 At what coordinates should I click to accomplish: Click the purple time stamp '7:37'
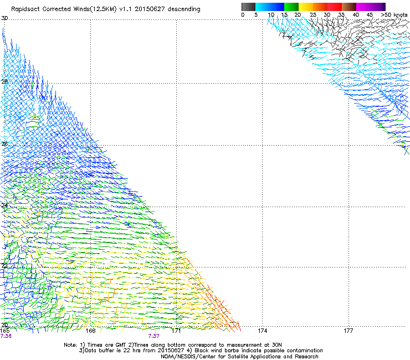coord(154,336)
